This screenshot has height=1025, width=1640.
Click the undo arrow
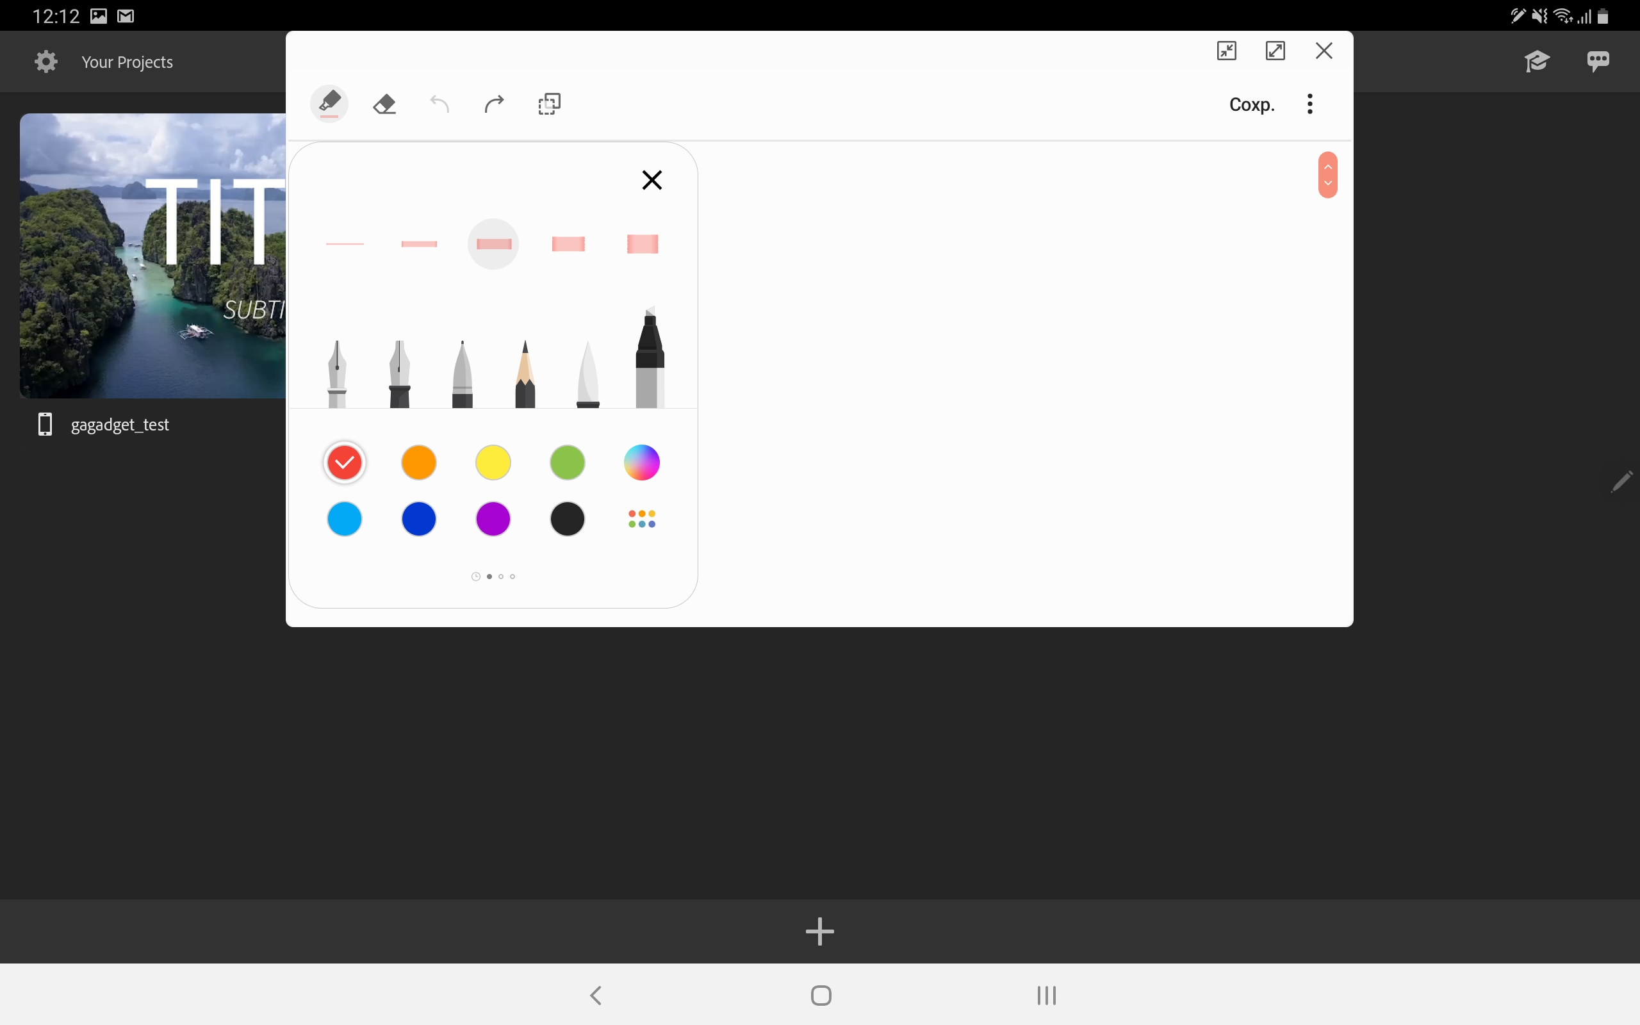439,104
